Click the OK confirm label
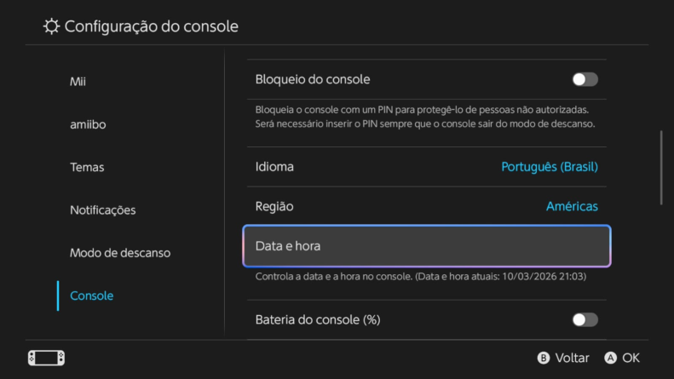Screen dimensions: 674x379 (631, 359)
